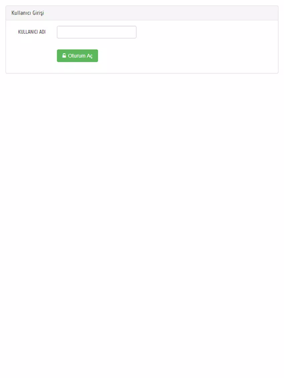Click the green login button
The image size is (284, 378).
[77, 56]
